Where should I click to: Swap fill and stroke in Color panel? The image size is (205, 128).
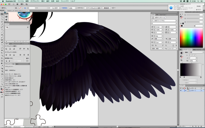(182, 14)
